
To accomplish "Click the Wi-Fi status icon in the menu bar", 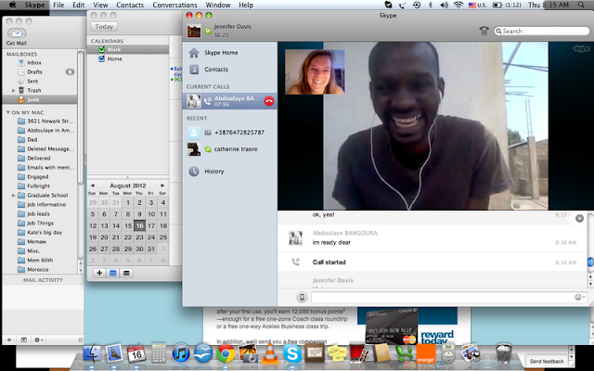I will pos(458,5).
